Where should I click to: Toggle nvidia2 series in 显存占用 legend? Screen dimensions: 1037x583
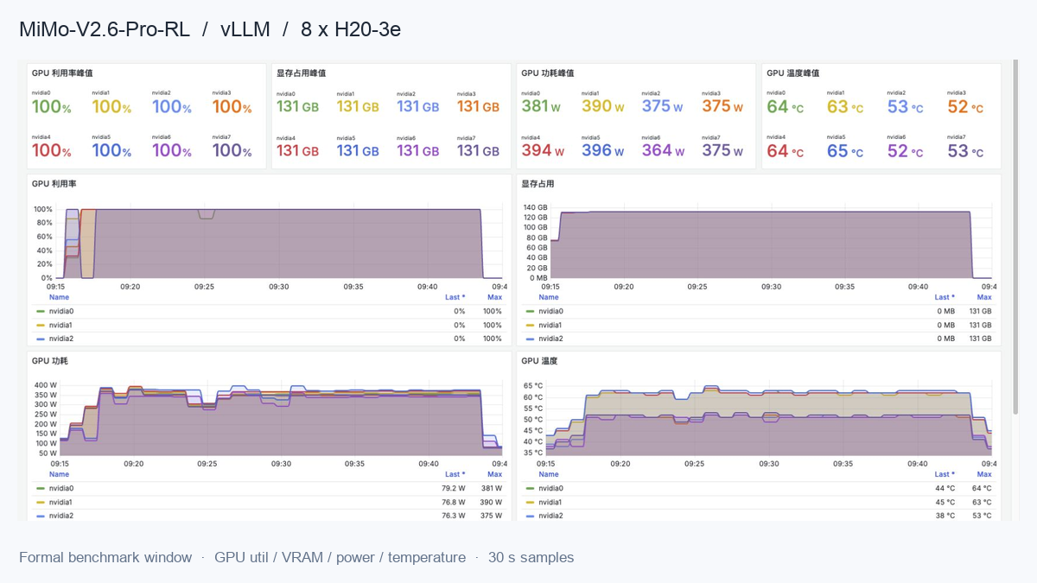coord(551,339)
